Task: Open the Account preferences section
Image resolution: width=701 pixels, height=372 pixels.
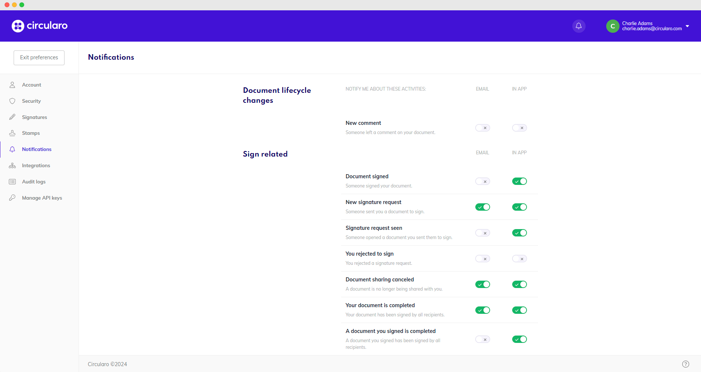Action: (31, 85)
